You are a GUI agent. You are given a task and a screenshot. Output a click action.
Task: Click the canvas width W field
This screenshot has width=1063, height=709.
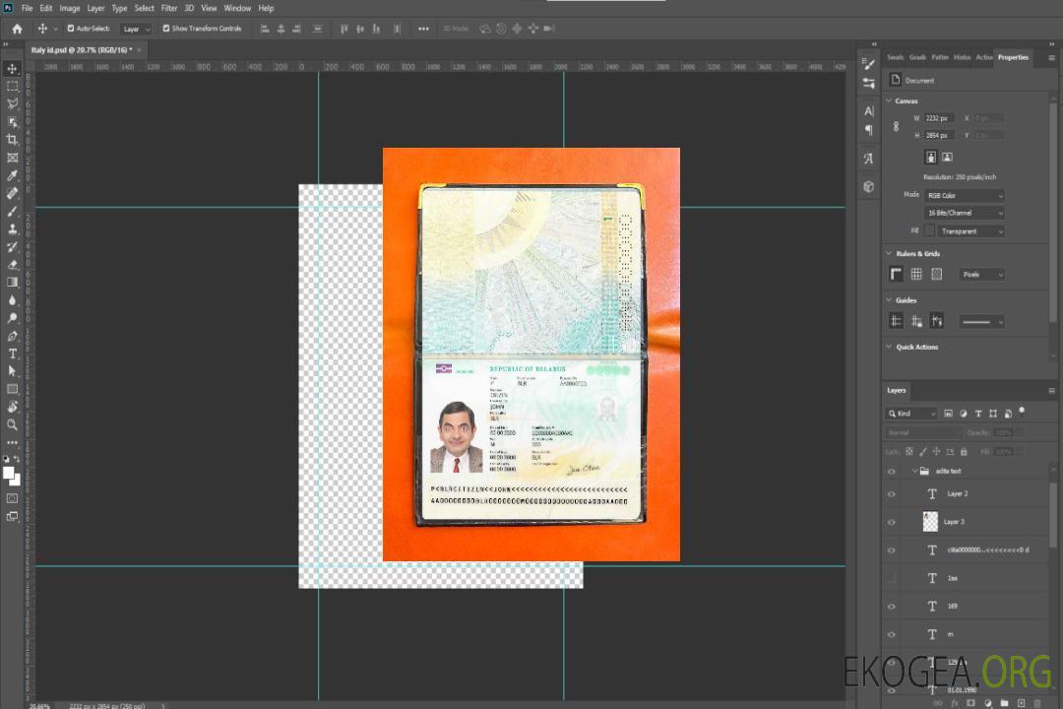pyautogui.click(x=939, y=118)
